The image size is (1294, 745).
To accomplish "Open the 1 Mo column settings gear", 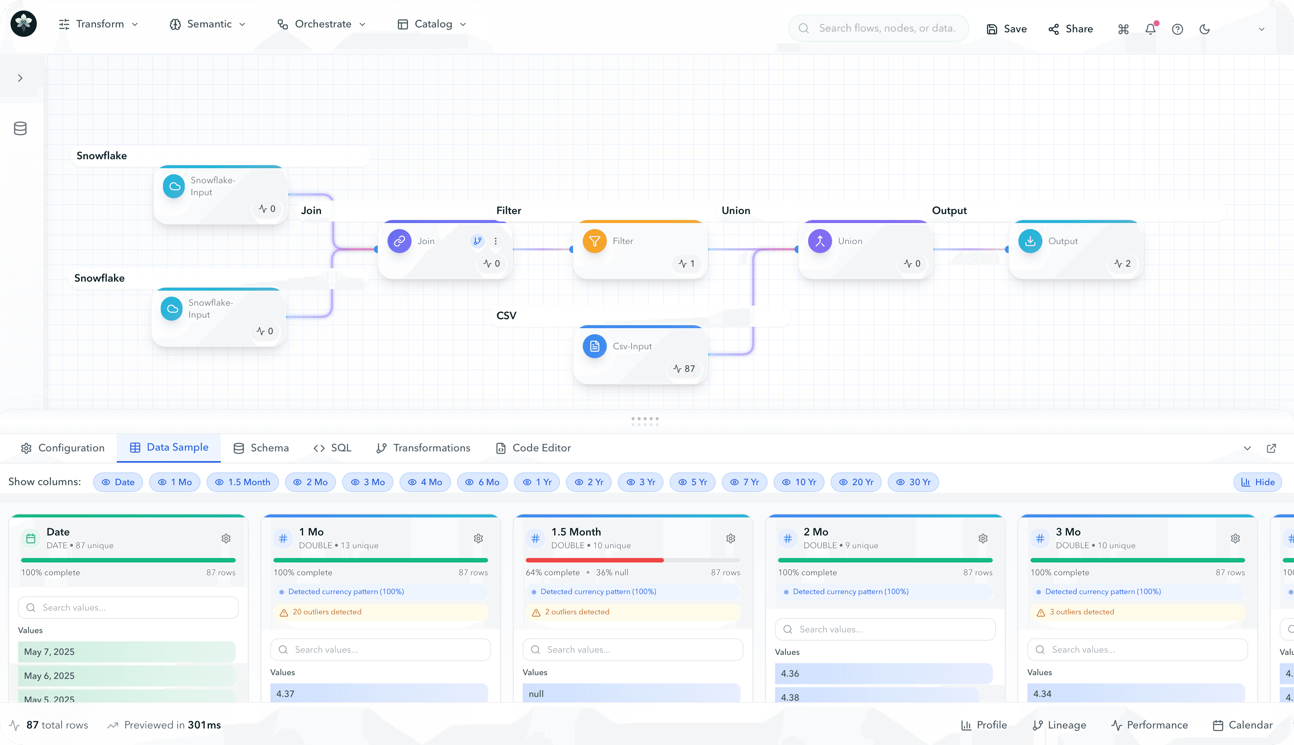I will coord(478,538).
